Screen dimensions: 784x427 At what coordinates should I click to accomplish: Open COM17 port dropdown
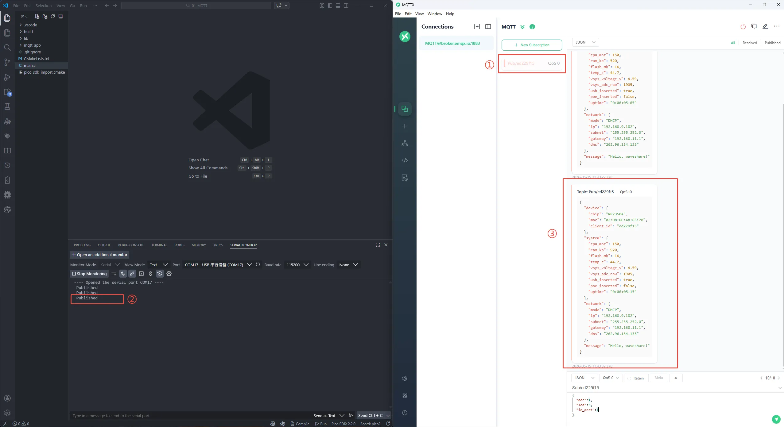point(218,264)
